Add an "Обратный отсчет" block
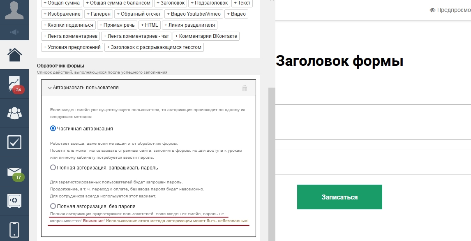Image resolution: width=471 pixels, height=241 pixels. (139, 14)
